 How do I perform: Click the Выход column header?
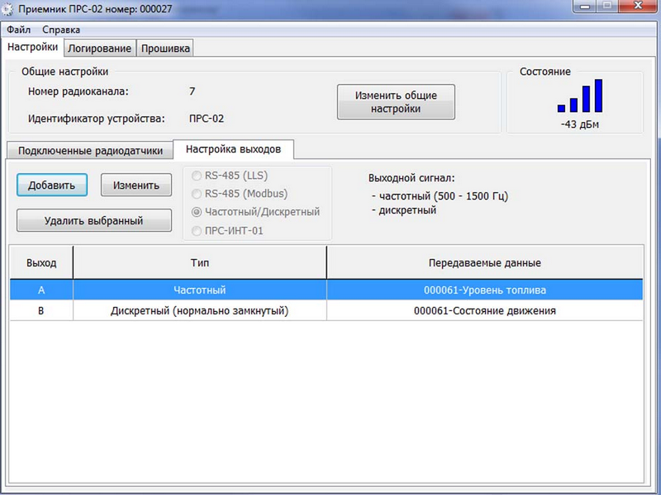coord(41,262)
